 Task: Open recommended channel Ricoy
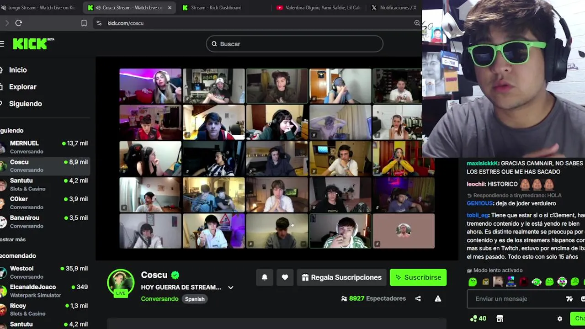(x=45, y=309)
